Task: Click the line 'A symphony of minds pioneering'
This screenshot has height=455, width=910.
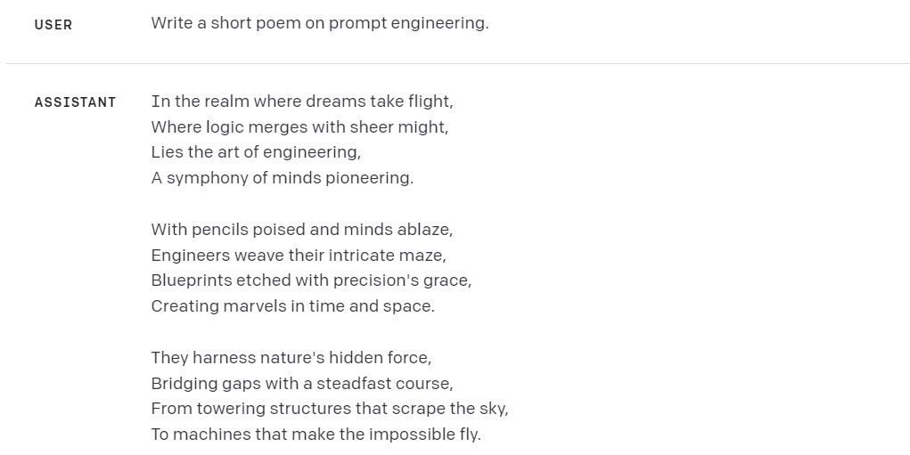Action: coord(282,178)
